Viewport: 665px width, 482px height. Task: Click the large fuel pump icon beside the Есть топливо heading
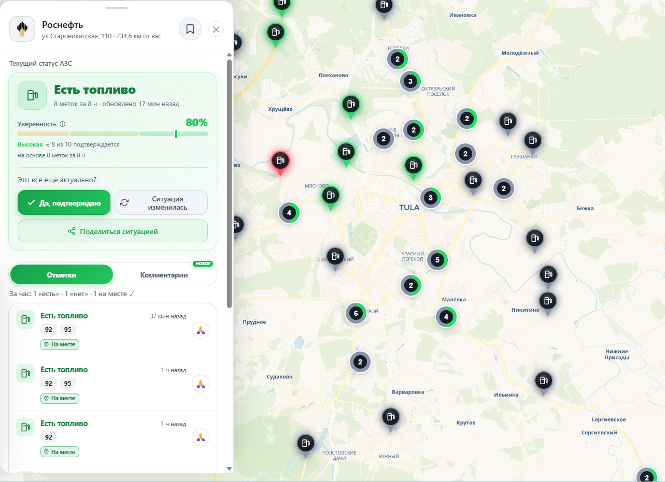32,95
